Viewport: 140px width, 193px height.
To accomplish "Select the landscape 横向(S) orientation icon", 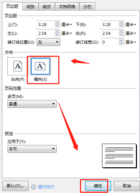I will click(x=40, y=66).
